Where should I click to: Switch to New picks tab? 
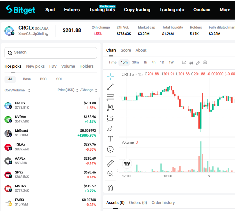(x=35, y=66)
